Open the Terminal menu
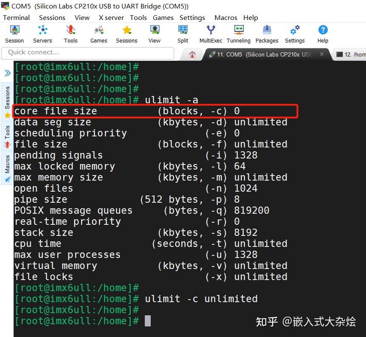The image size is (366, 337). click(17, 17)
